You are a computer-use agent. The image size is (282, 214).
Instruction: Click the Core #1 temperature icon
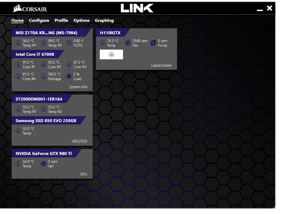coord(18,64)
